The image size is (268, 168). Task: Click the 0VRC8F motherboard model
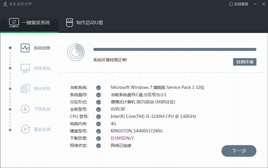point(118,109)
